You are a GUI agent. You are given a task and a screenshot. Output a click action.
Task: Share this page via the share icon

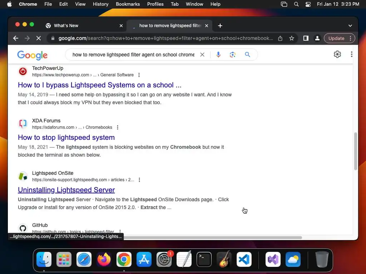[280, 38]
